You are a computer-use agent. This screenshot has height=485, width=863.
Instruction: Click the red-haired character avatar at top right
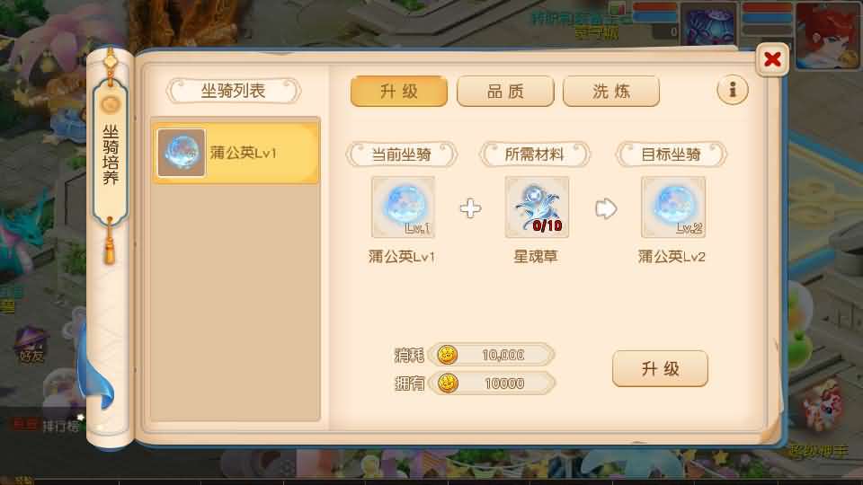pos(827,35)
